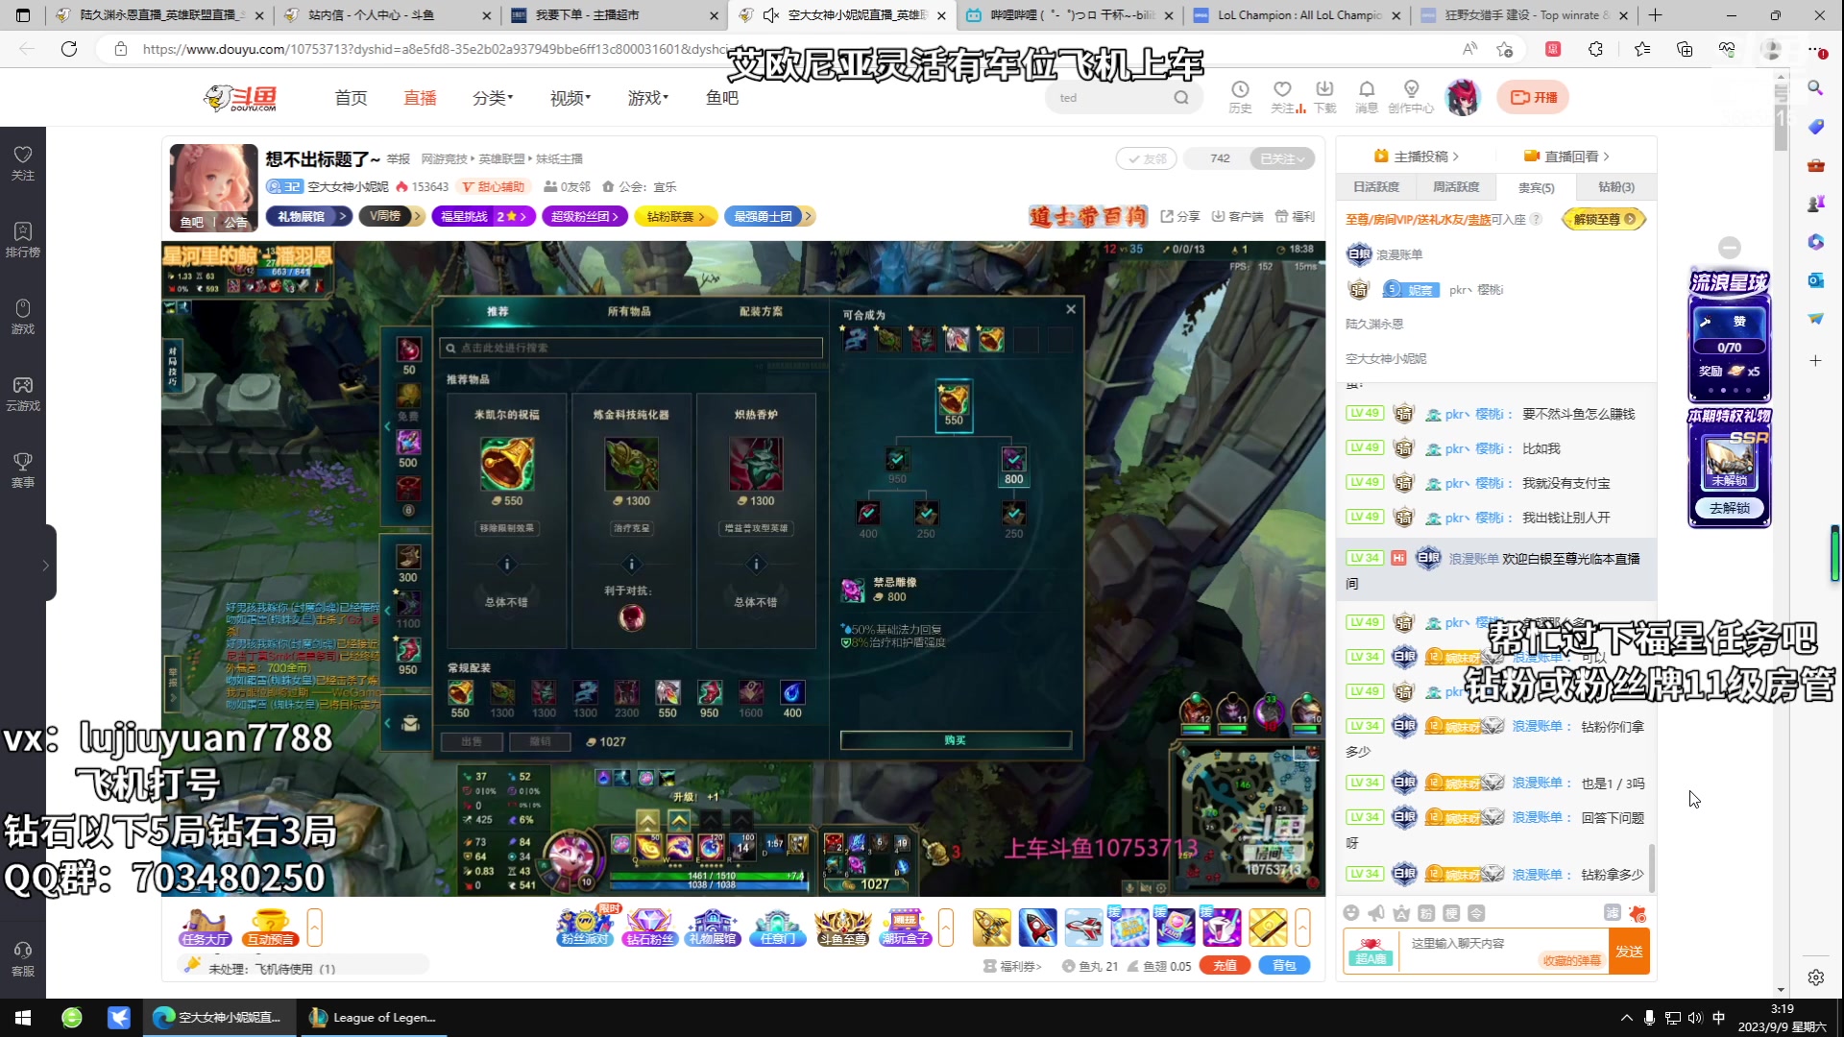The height and width of the screenshot is (1037, 1844).
Task: Open the 视频 dropdown in navigation
Action: (x=570, y=98)
